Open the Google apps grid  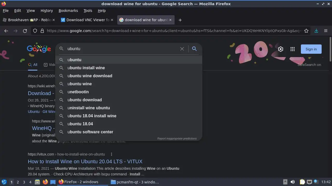pos(293,49)
